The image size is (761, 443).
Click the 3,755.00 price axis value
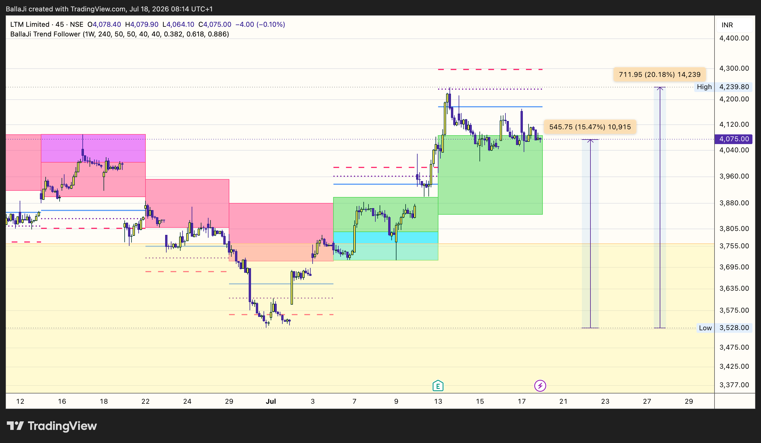click(x=734, y=246)
